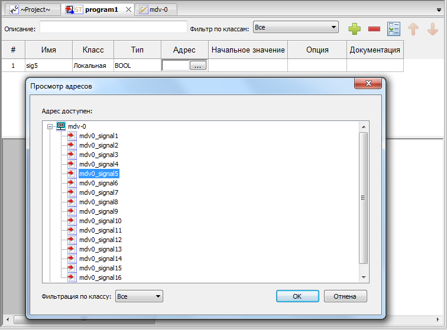Click the variable list view icon
Screen dimensions: 447x330
[x=394, y=28]
